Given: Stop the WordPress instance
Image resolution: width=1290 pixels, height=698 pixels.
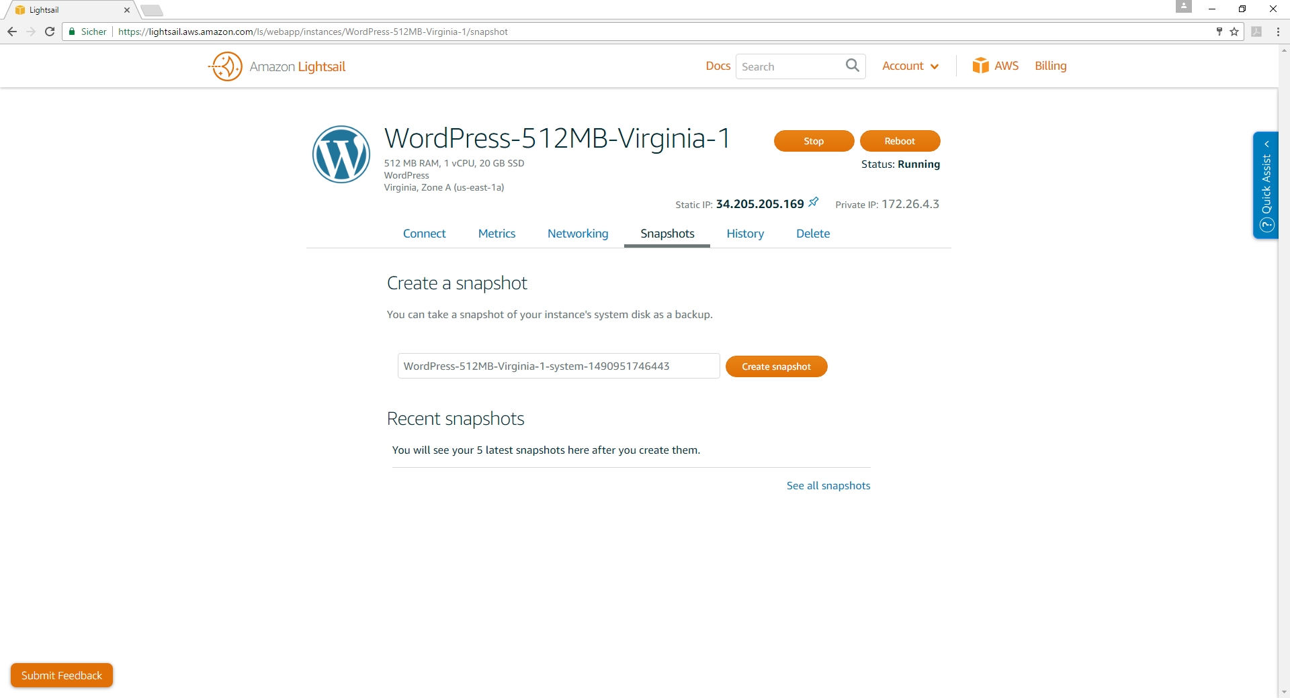Looking at the screenshot, I should click(x=814, y=141).
